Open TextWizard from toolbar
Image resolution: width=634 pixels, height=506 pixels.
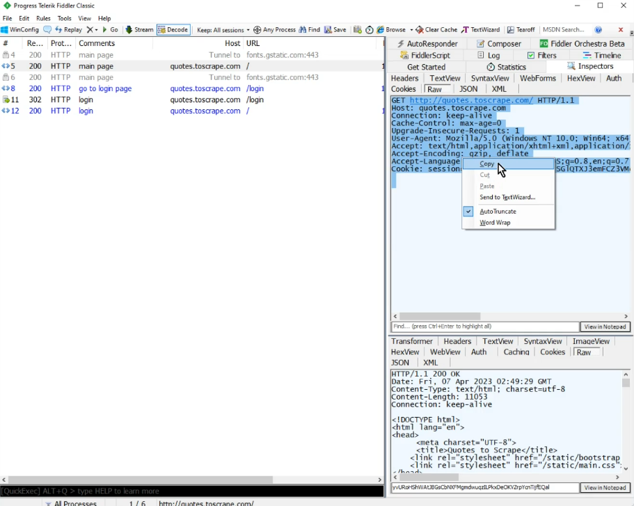[481, 29]
